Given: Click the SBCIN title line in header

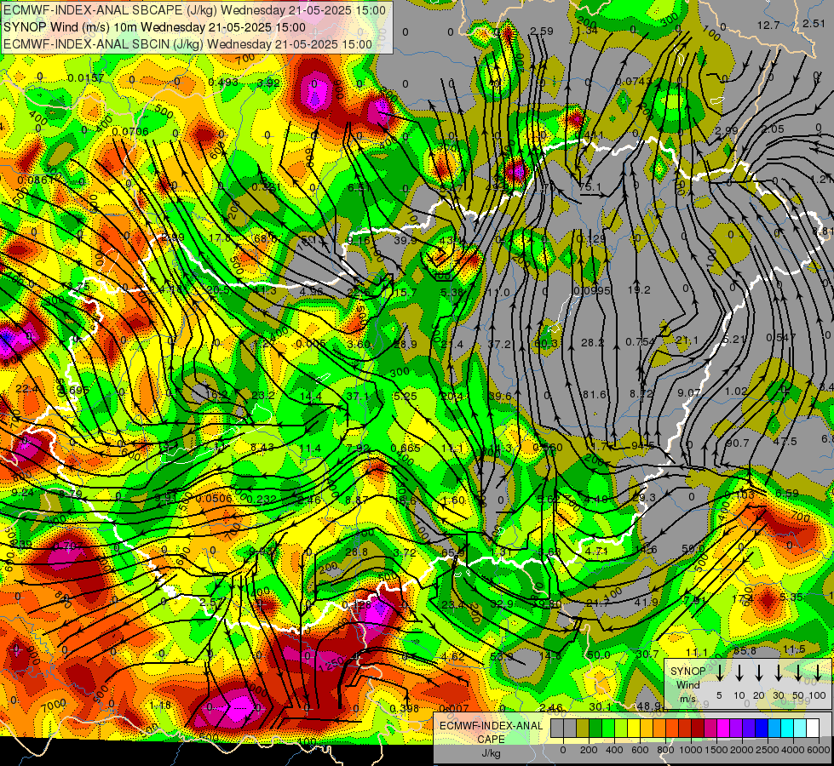Looking at the screenshot, I should pos(187,44).
